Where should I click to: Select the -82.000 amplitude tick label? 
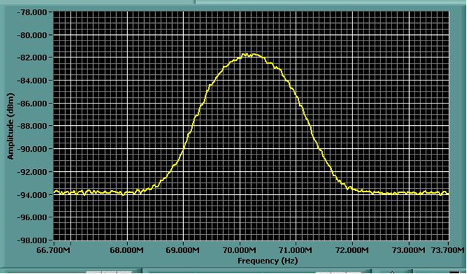pos(32,57)
